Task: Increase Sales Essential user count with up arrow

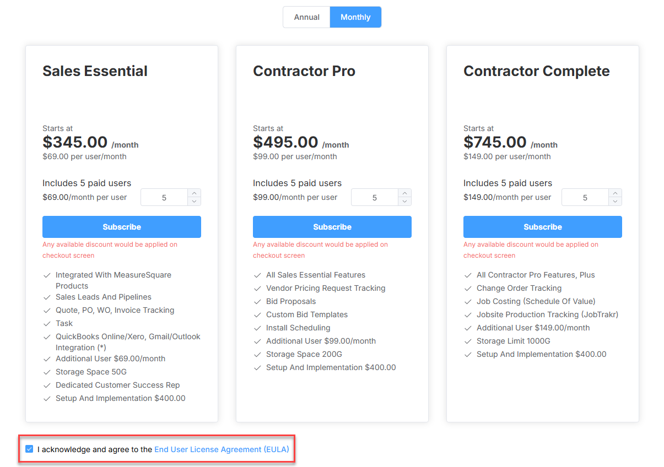Action: 194,193
